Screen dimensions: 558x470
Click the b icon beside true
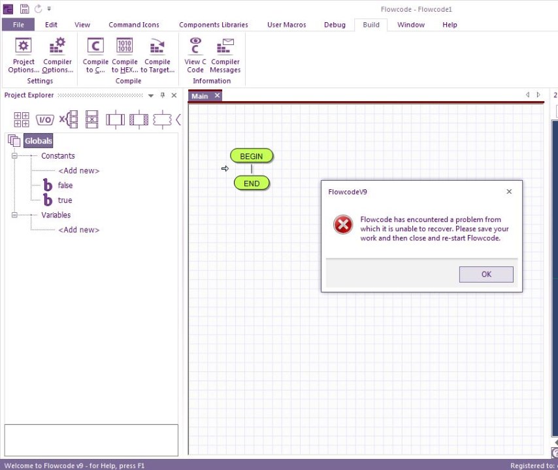pyautogui.click(x=47, y=200)
